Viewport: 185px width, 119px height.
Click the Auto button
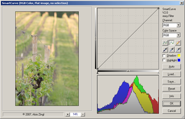pos(171,67)
